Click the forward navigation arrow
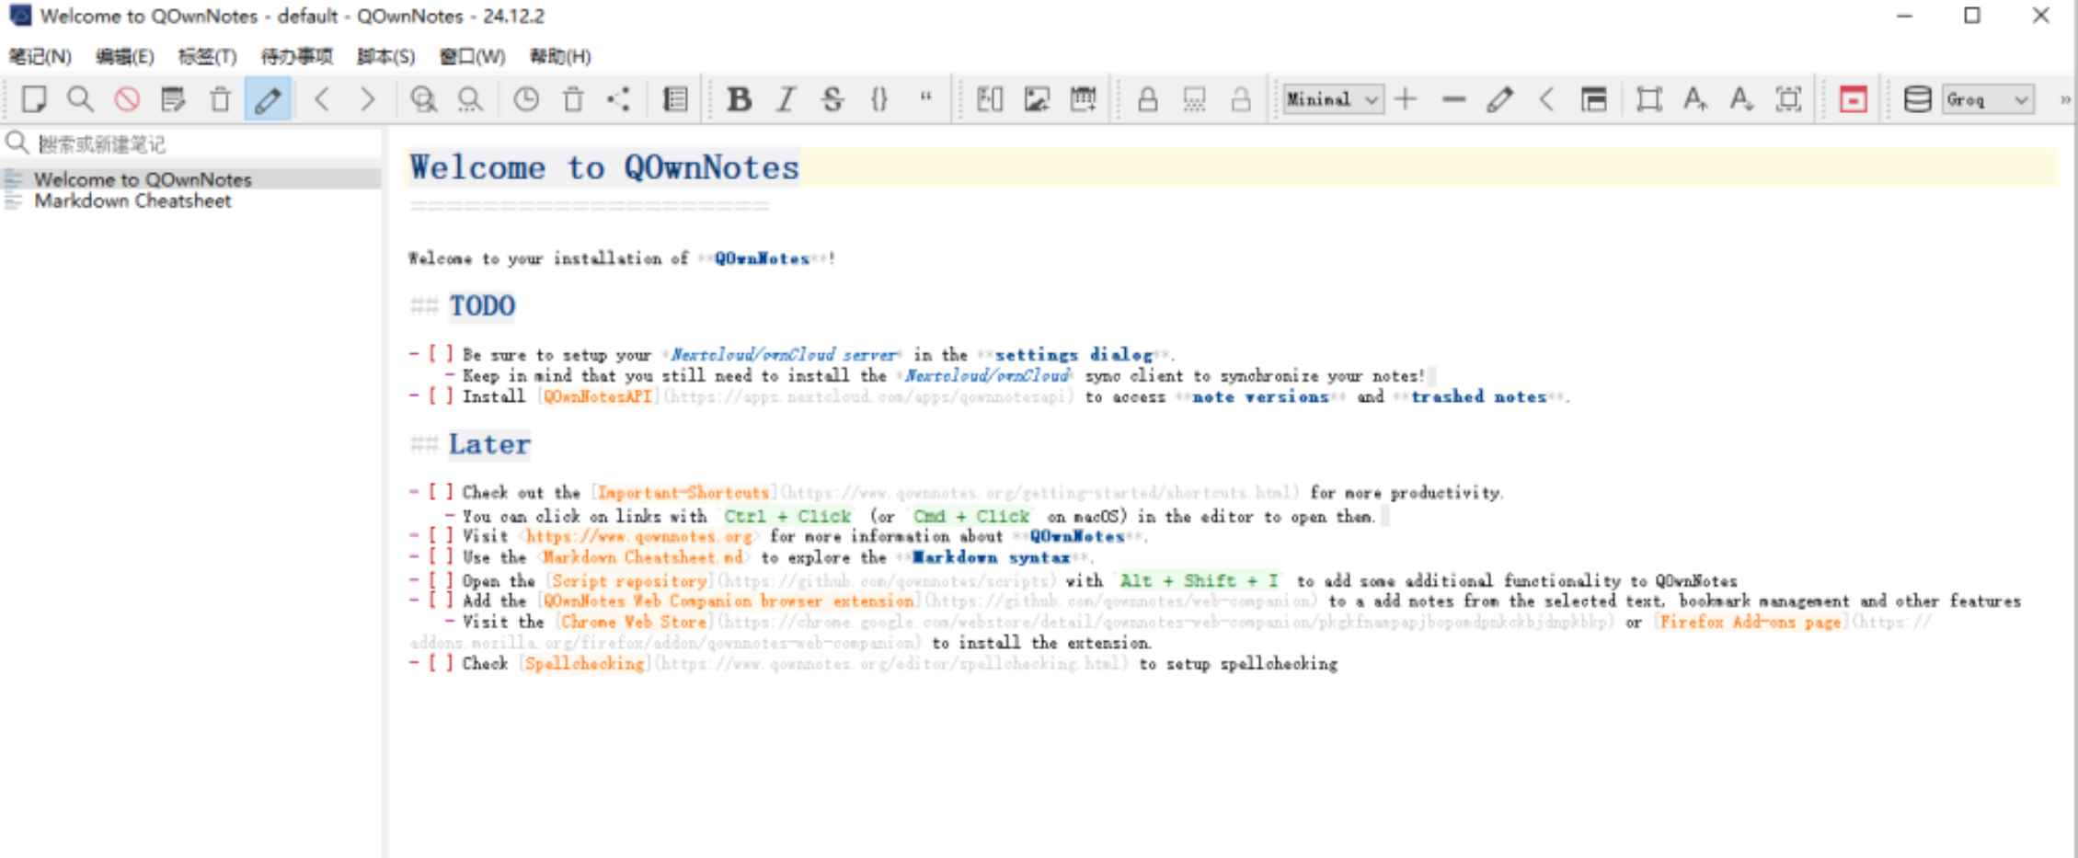This screenshot has width=2078, height=858. (370, 101)
